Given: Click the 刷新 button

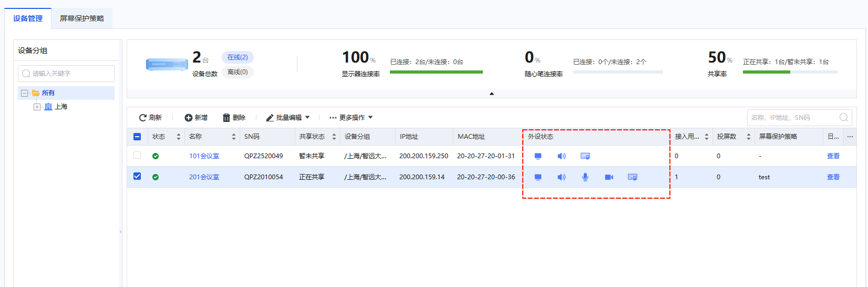Looking at the screenshot, I should (150, 118).
